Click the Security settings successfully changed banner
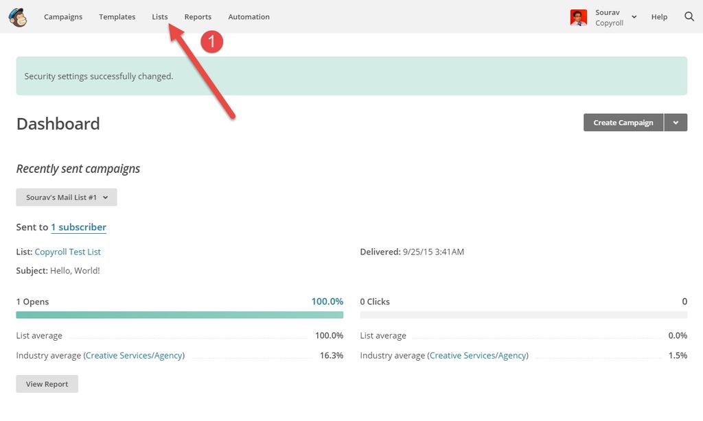The height and width of the screenshot is (421, 703). coord(351,75)
